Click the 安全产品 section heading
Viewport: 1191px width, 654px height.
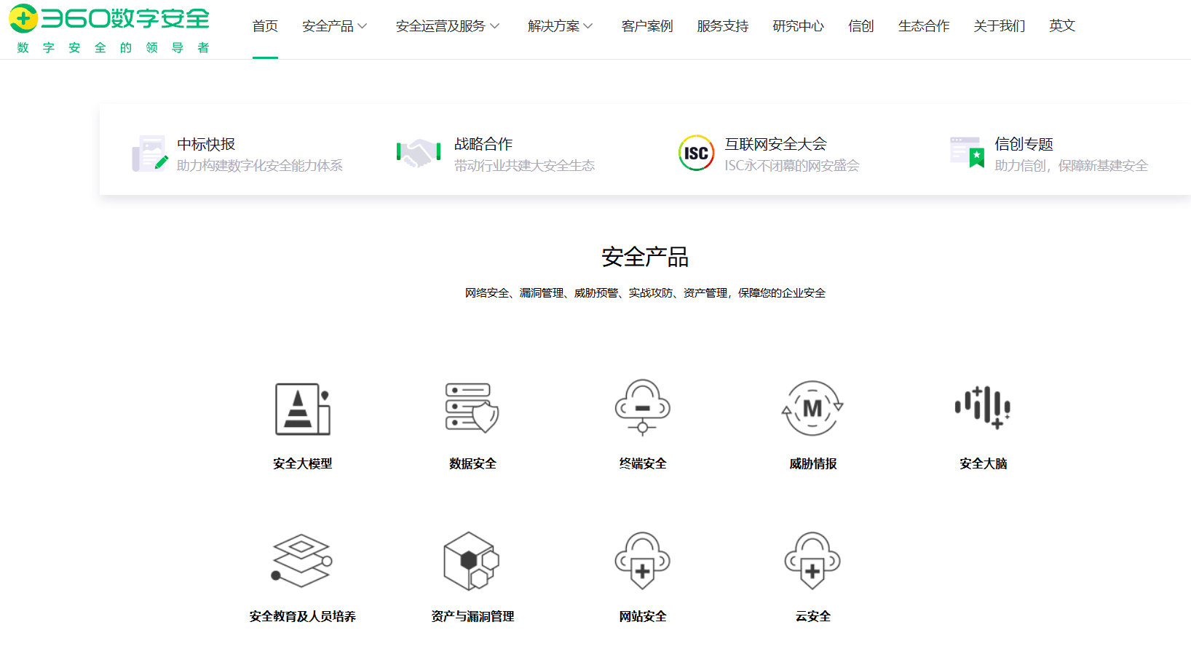coord(645,257)
